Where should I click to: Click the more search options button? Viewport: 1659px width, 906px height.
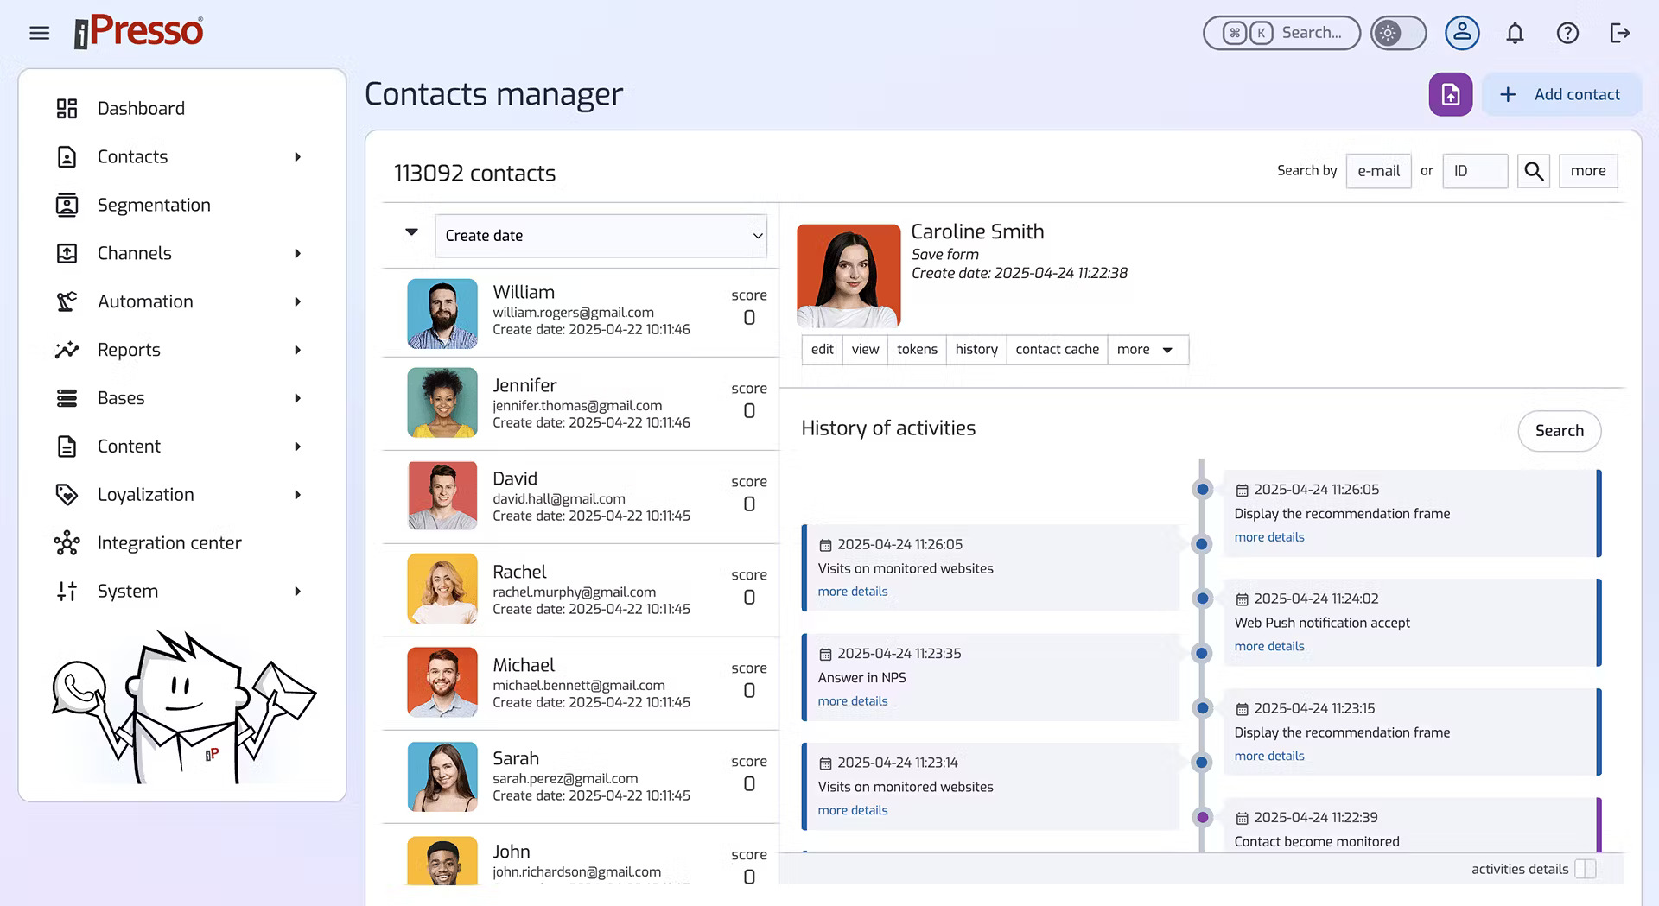click(x=1588, y=171)
